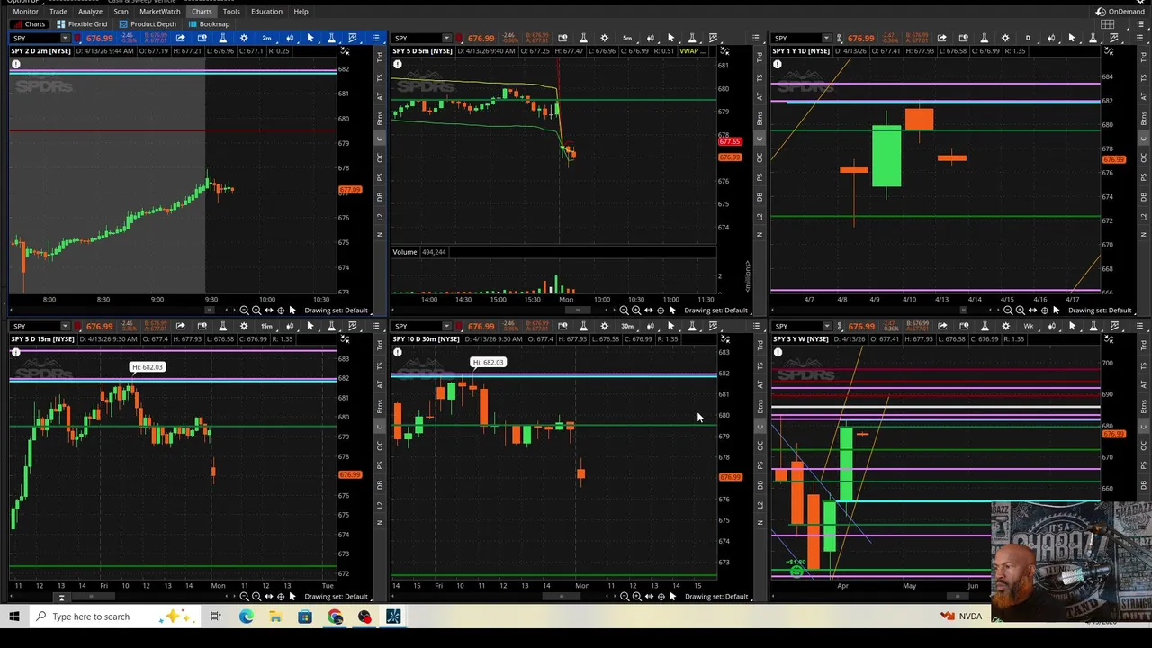Toggle the PS side tab of the 15m chart
This screenshot has width=1152, height=648.
tap(380, 464)
